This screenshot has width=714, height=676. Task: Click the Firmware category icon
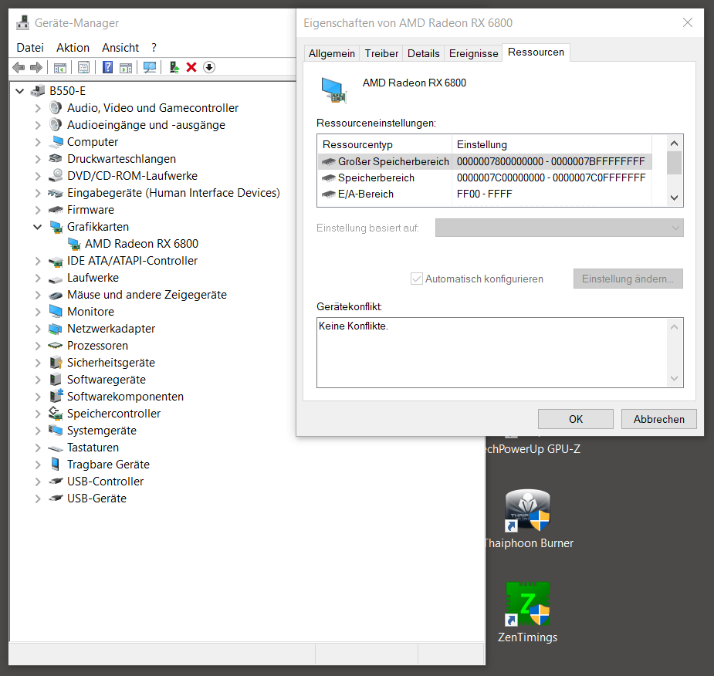[56, 210]
